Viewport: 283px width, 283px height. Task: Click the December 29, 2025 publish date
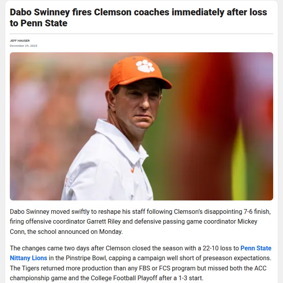24,46
